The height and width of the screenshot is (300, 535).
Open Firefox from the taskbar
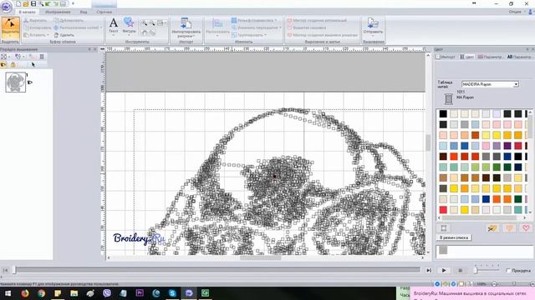pyautogui.click(x=25, y=293)
